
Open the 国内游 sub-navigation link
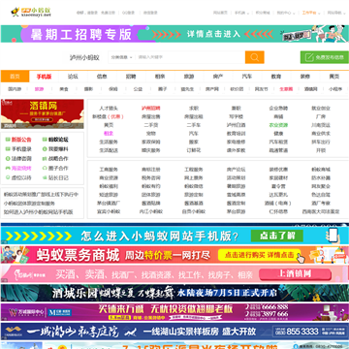coord(15,89)
